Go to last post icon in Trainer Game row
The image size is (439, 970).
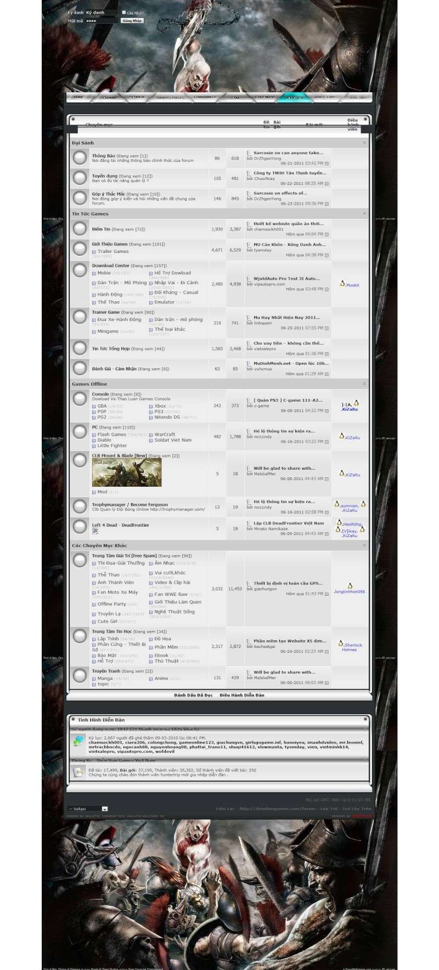click(327, 328)
